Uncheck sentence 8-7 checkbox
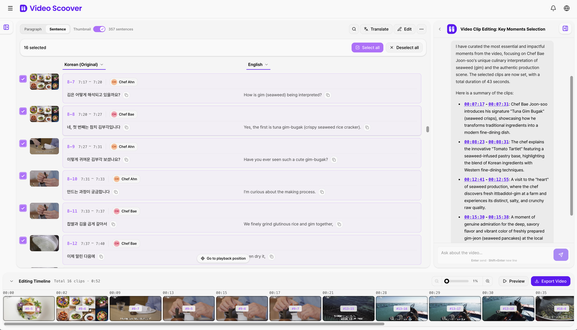Image resolution: width=577 pixels, height=330 pixels. (23, 79)
